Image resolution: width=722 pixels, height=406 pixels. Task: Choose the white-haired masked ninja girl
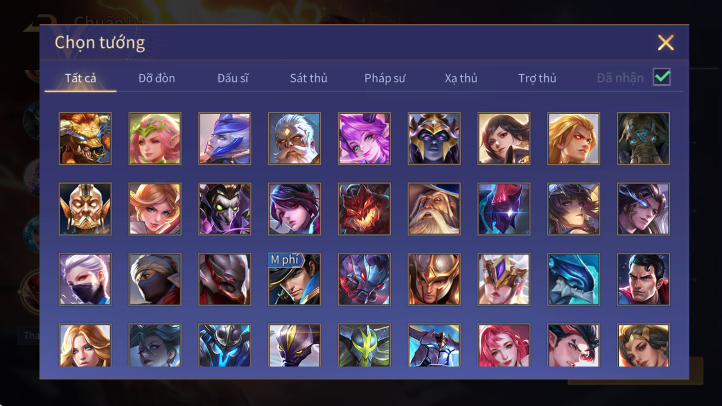click(x=85, y=279)
